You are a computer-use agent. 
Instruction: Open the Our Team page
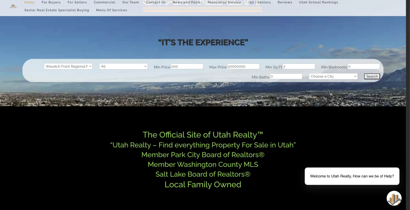(x=131, y=2)
